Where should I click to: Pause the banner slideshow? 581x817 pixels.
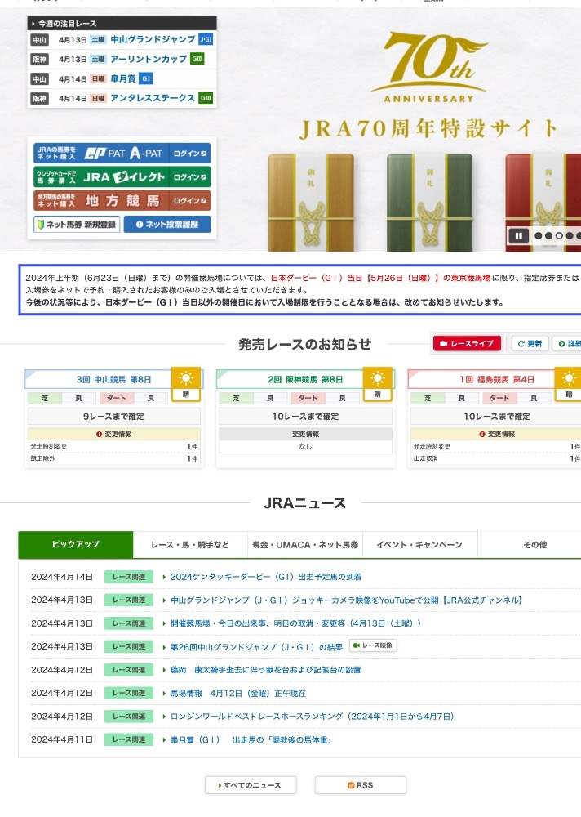(518, 236)
